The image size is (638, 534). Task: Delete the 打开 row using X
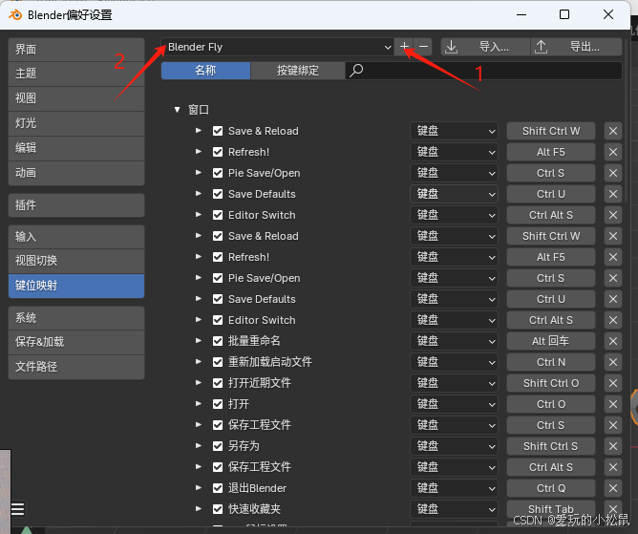[613, 404]
